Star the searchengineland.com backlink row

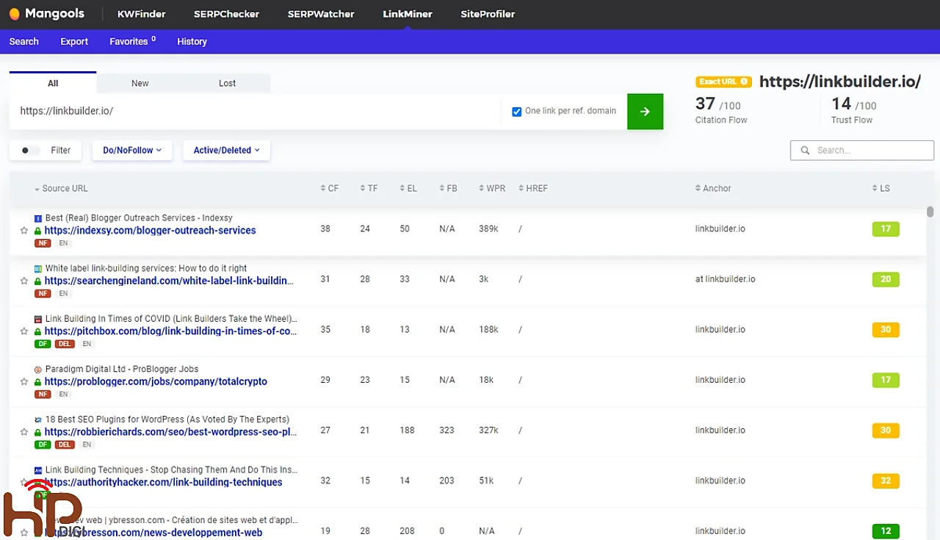coord(24,281)
